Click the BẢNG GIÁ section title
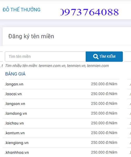The image size is (131, 157). point(15,74)
